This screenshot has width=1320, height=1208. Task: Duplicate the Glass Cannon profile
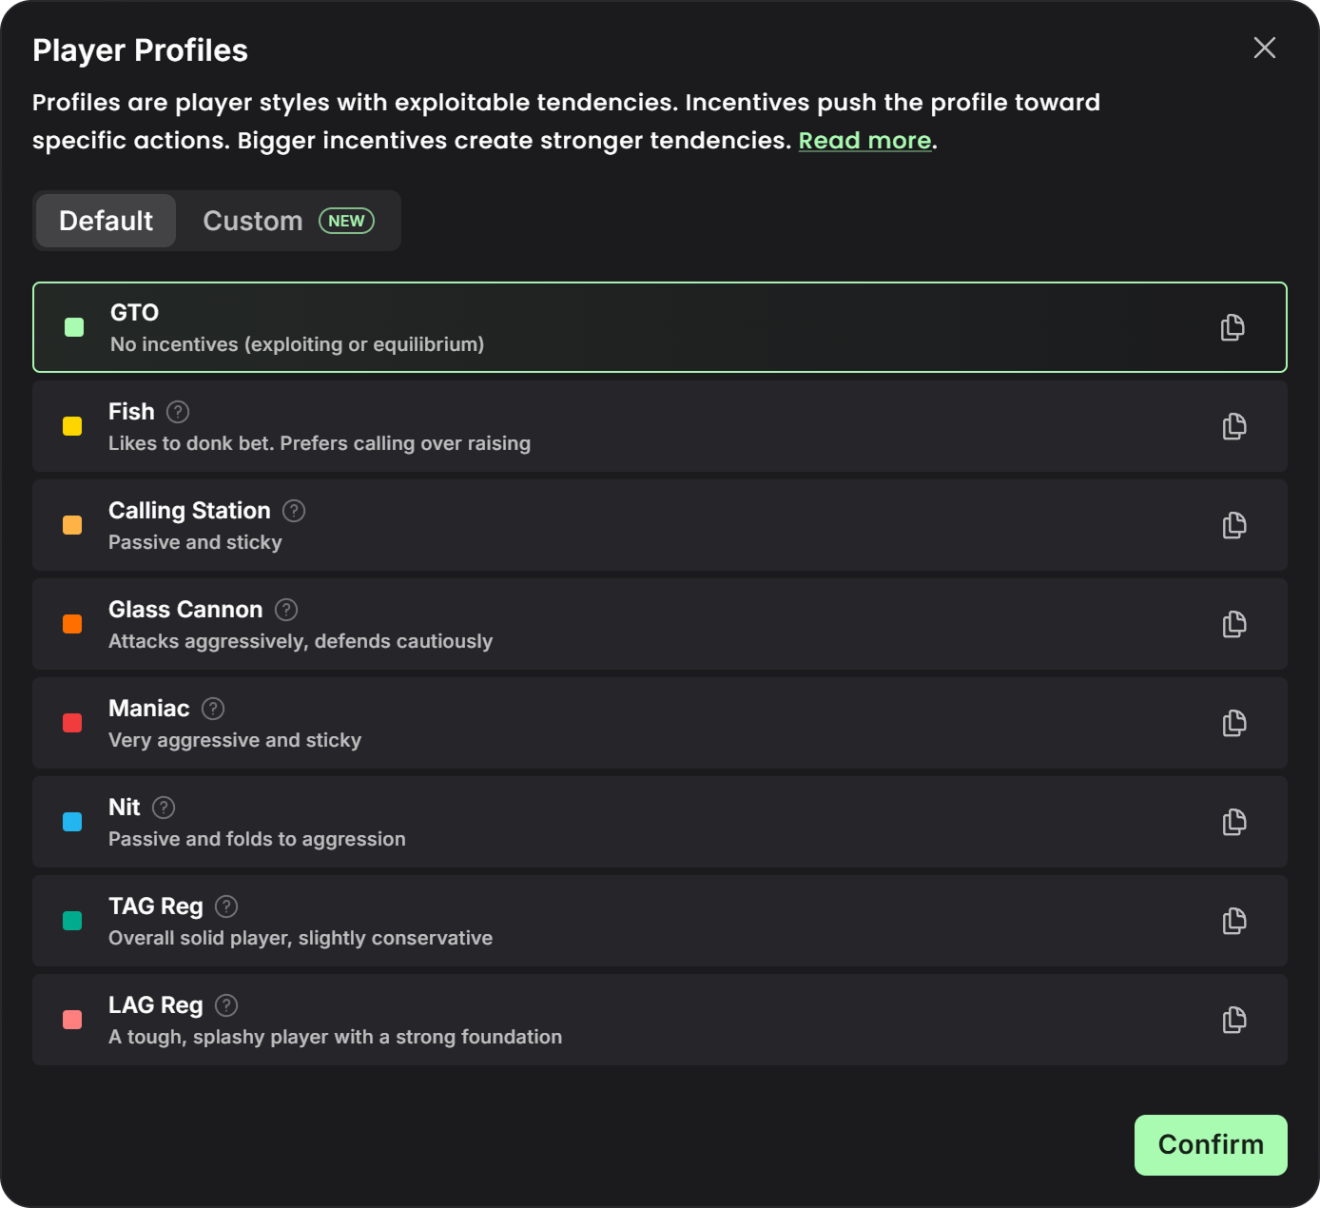(1233, 624)
